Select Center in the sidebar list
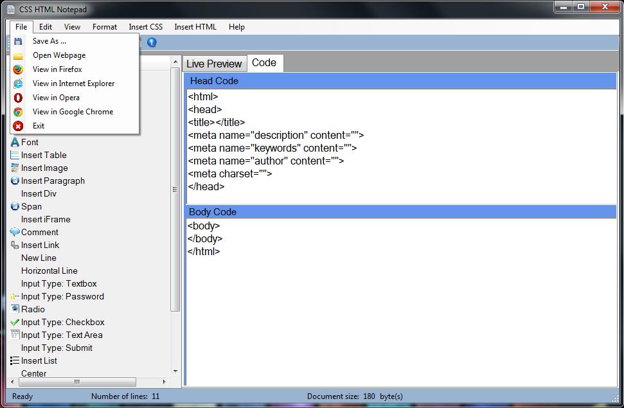624x408 pixels. tap(34, 373)
